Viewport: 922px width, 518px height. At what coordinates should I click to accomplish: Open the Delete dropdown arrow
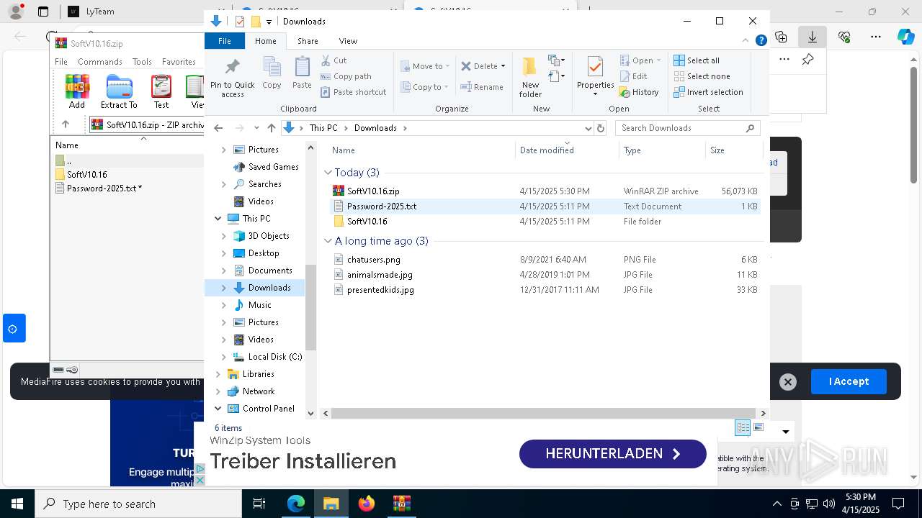pos(503,66)
